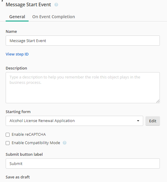Click the Description field label
The width and height of the screenshot is (167, 182).
16,68
